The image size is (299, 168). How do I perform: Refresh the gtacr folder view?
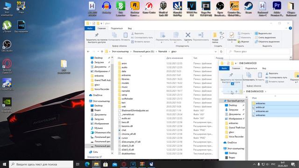click(221, 52)
